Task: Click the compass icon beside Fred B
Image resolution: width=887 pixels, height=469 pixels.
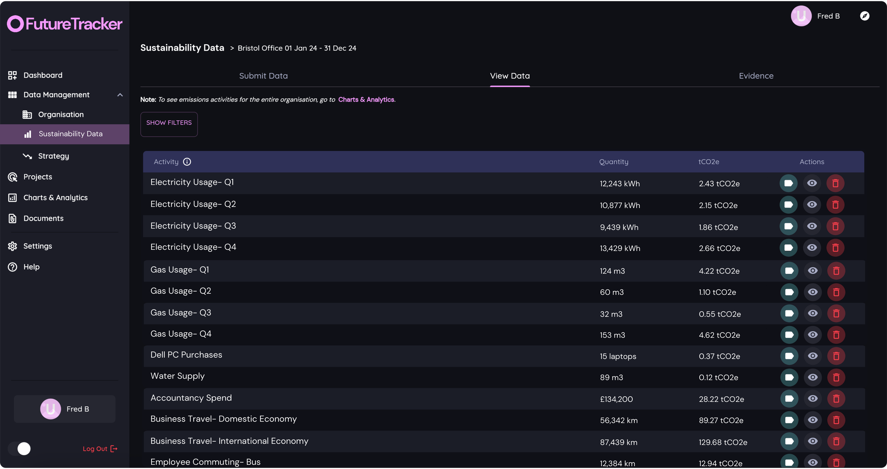Action: click(865, 16)
